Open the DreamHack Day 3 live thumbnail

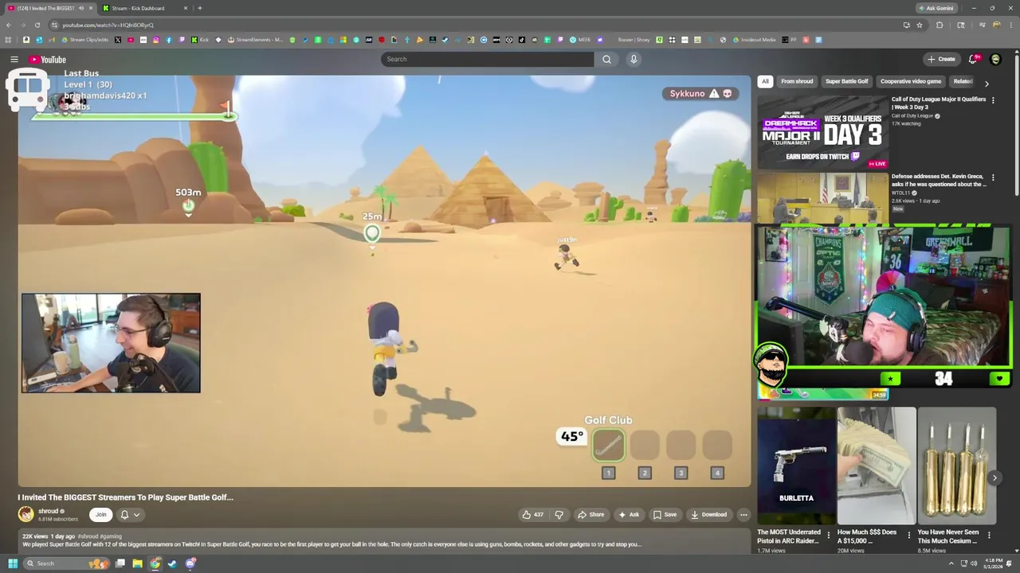pyautogui.click(x=822, y=131)
